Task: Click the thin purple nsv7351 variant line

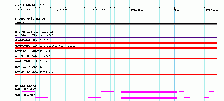Action: (x=116, y=69)
